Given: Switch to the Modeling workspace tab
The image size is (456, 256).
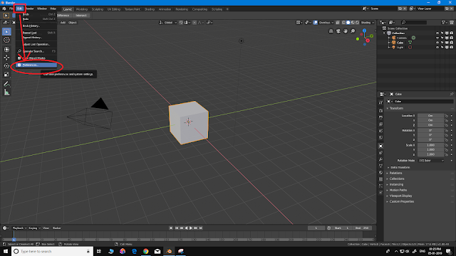Looking at the screenshot, I should [x=82, y=9].
